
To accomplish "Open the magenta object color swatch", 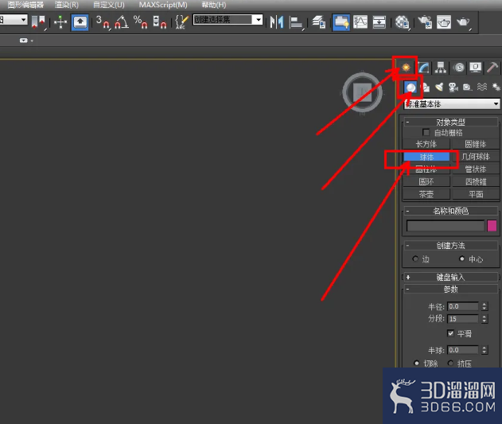I will click(x=492, y=225).
